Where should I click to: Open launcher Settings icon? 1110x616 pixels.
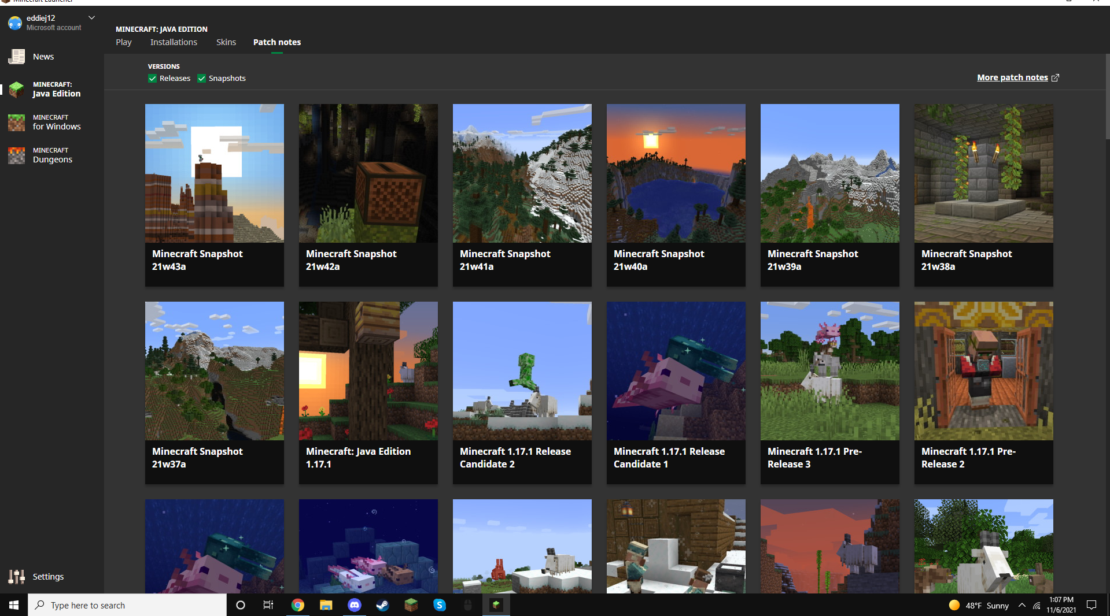pyautogui.click(x=16, y=577)
